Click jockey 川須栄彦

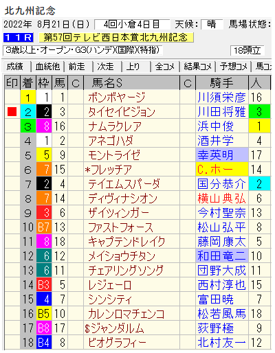(x=221, y=98)
